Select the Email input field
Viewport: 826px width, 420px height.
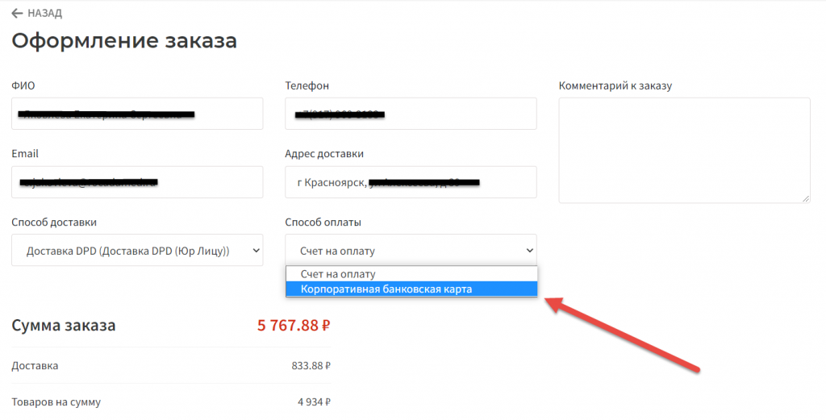pyautogui.click(x=137, y=182)
